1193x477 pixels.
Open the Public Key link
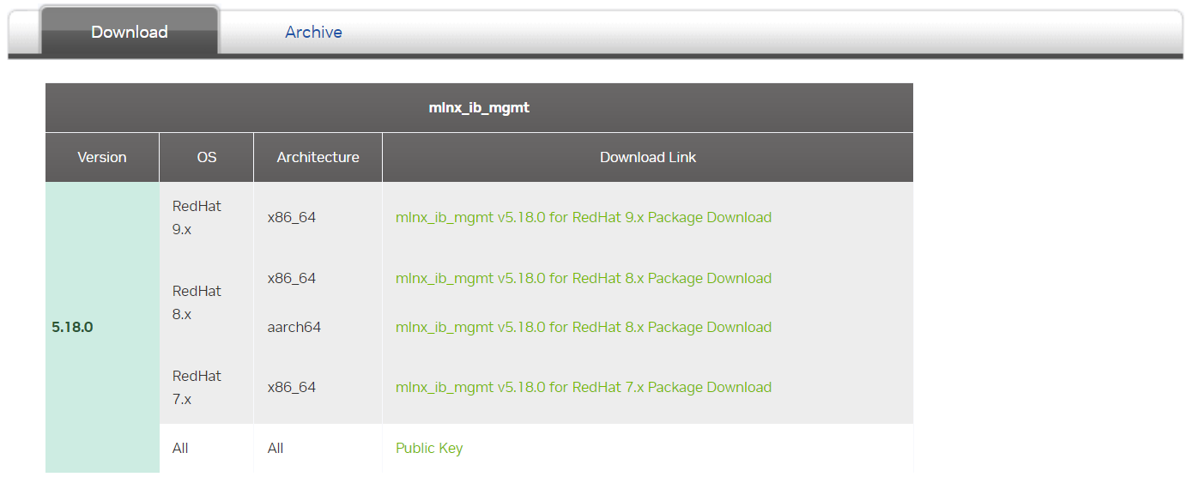pos(429,449)
